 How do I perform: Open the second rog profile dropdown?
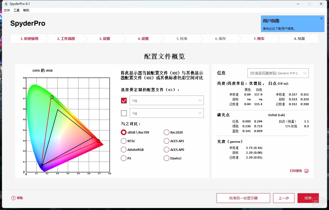click(167, 113)
